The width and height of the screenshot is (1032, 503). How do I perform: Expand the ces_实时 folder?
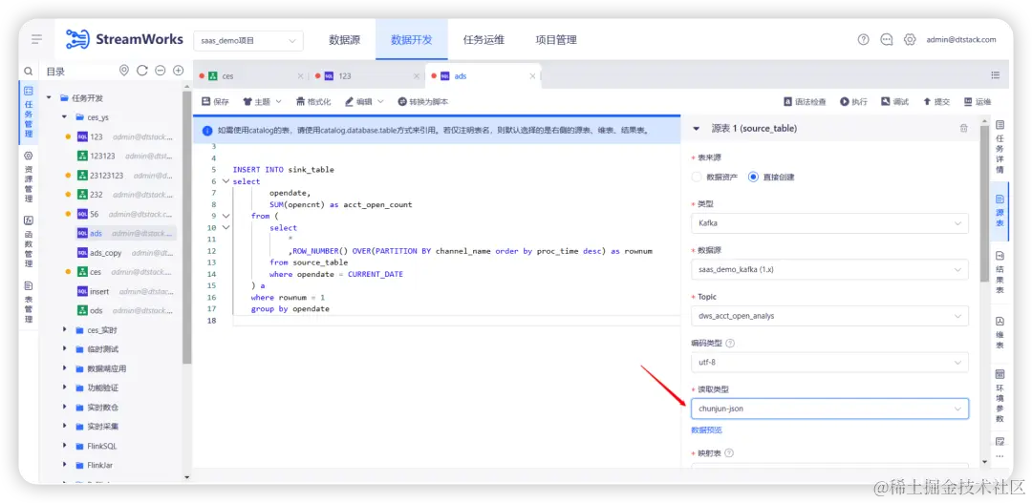click(65, 329)
